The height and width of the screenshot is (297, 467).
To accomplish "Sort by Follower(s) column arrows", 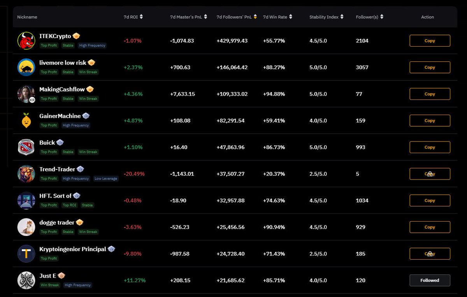I will coord(382,17).
